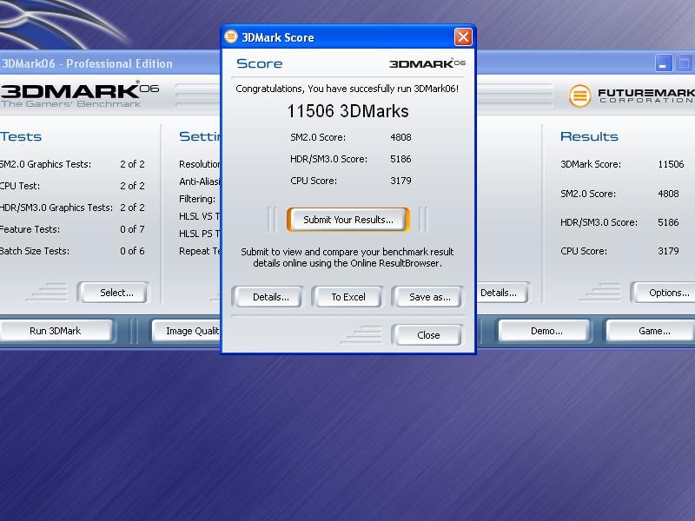Click the Filtering: setting label
695x521 pixels.
coord(197,199)
